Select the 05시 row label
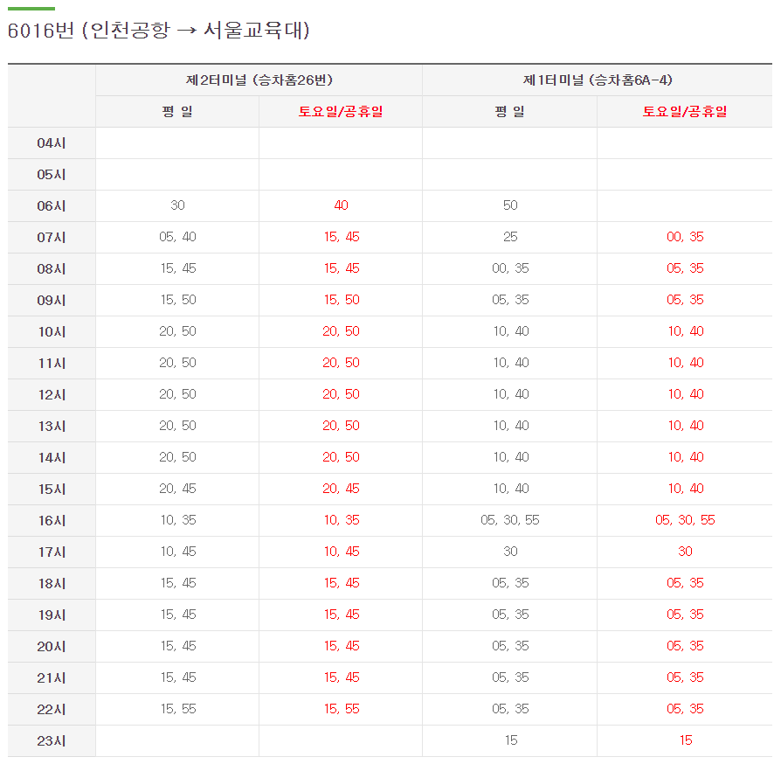 pyautogui.click(x=52, y=175)
